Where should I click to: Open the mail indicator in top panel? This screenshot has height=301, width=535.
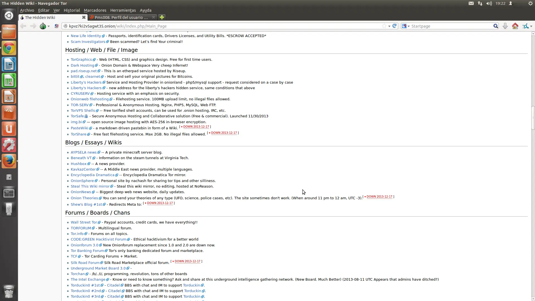(471, 3)
